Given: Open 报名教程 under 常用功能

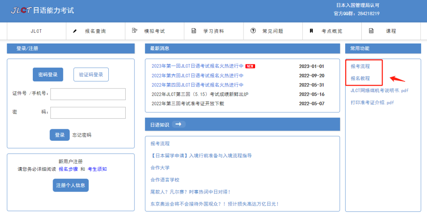Looking at the screenshot, I should (x=360, y=78).
